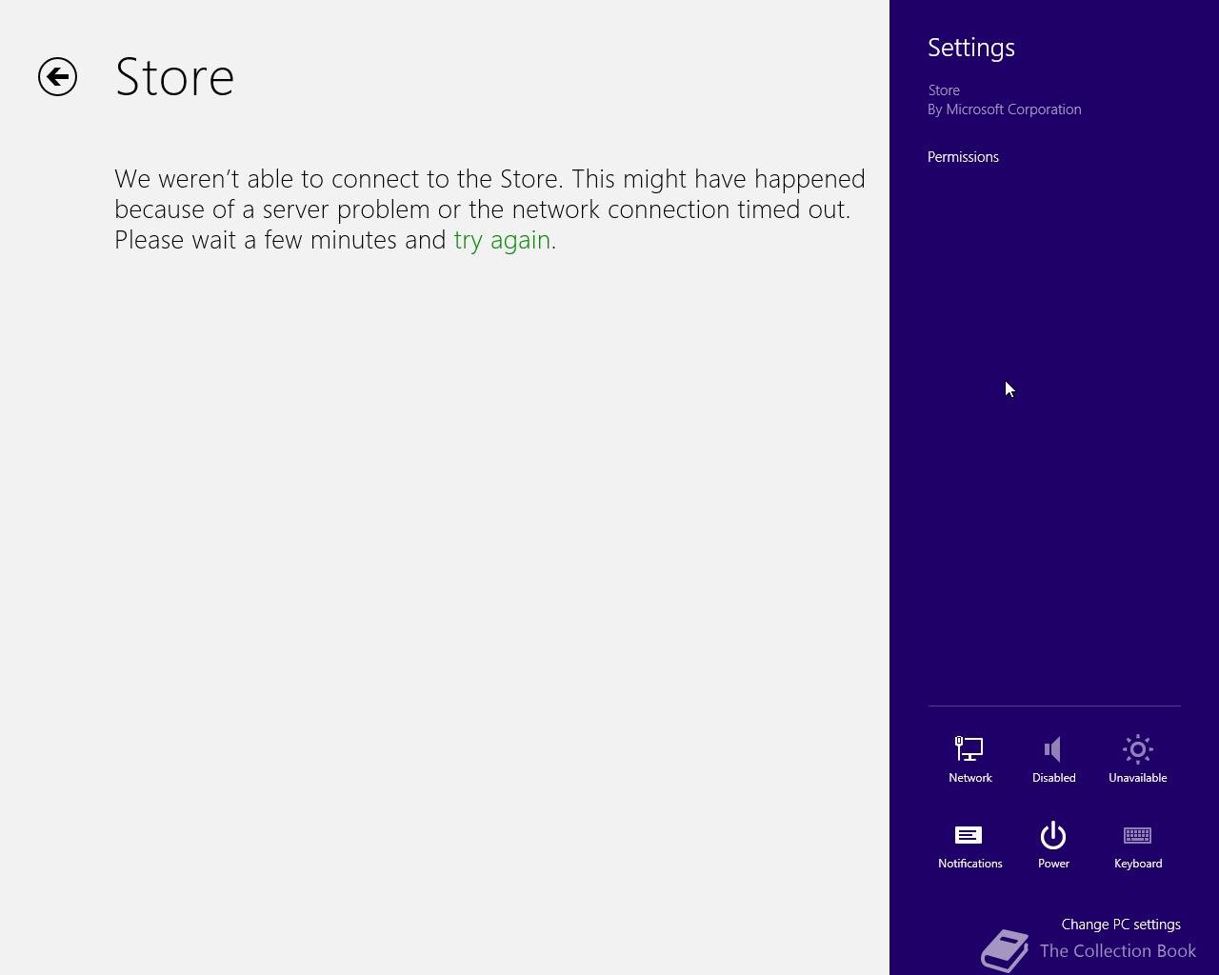Open the Notifications icon

[969, 835]
